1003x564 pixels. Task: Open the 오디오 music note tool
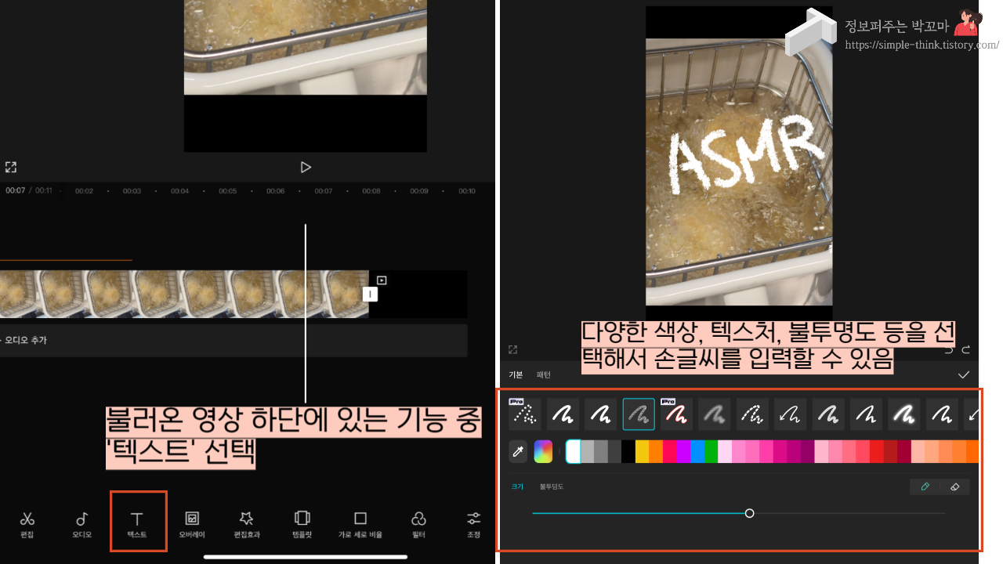pos(82,524)
